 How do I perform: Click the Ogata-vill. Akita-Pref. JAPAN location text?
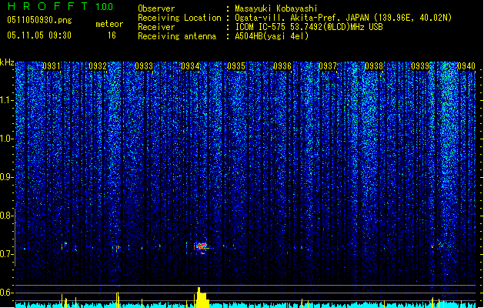(343, 18)
